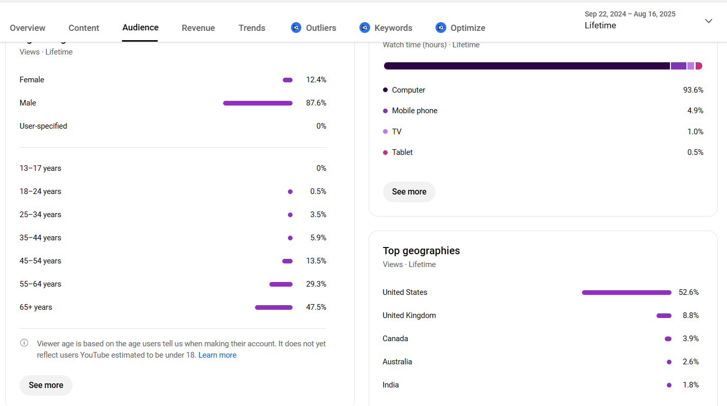727x406 pixels.
Task: Click the United States views bar
Action: [x=626, y=292]
